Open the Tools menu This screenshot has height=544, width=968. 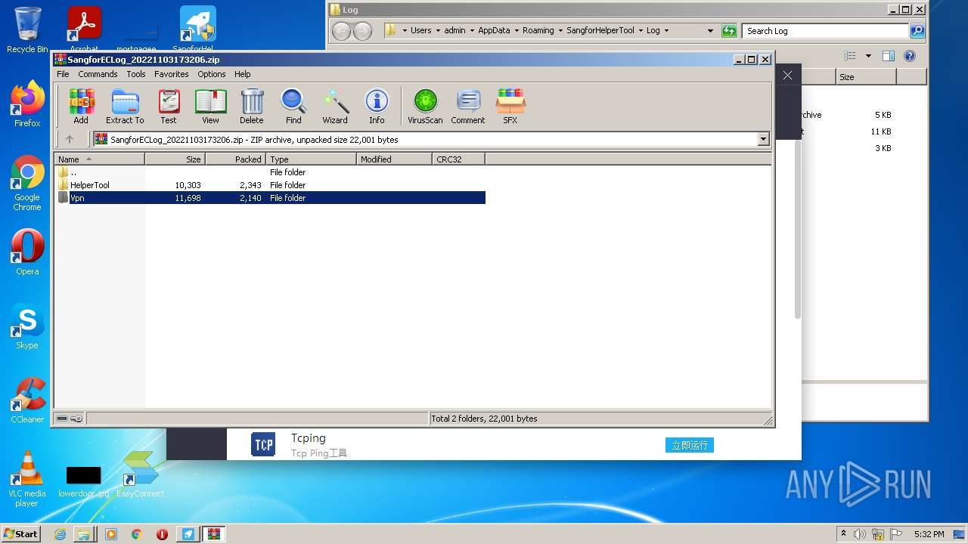136,74
